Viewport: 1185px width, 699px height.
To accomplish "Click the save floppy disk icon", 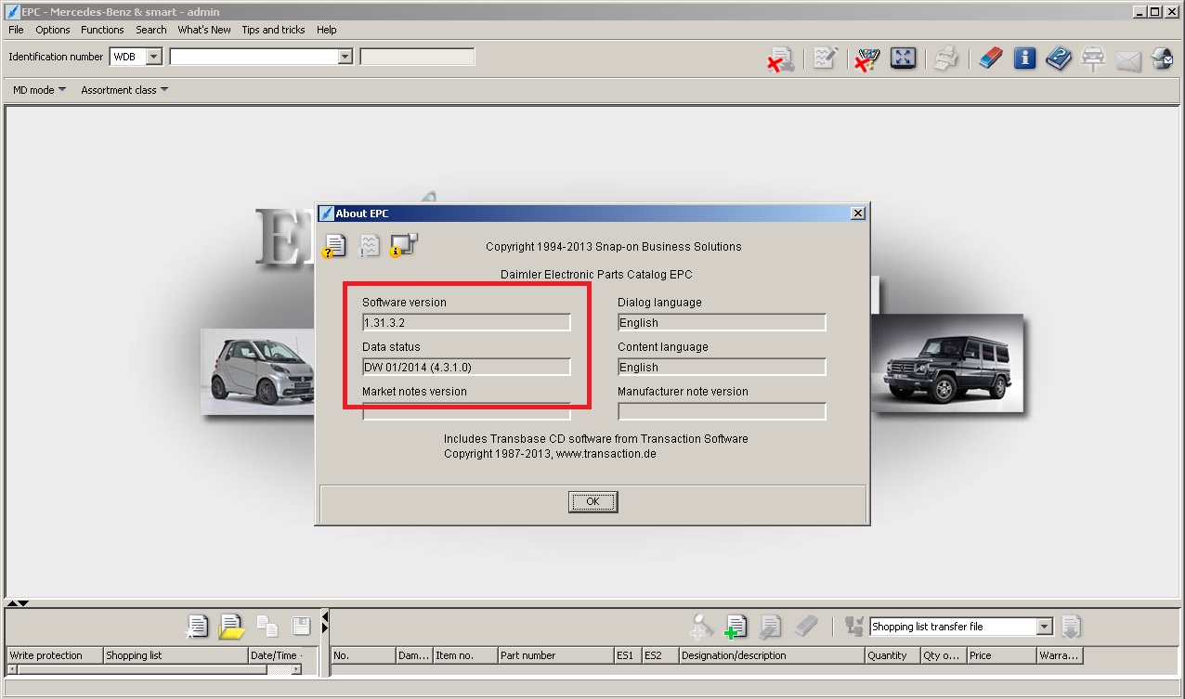I will (x=302, y=627).
